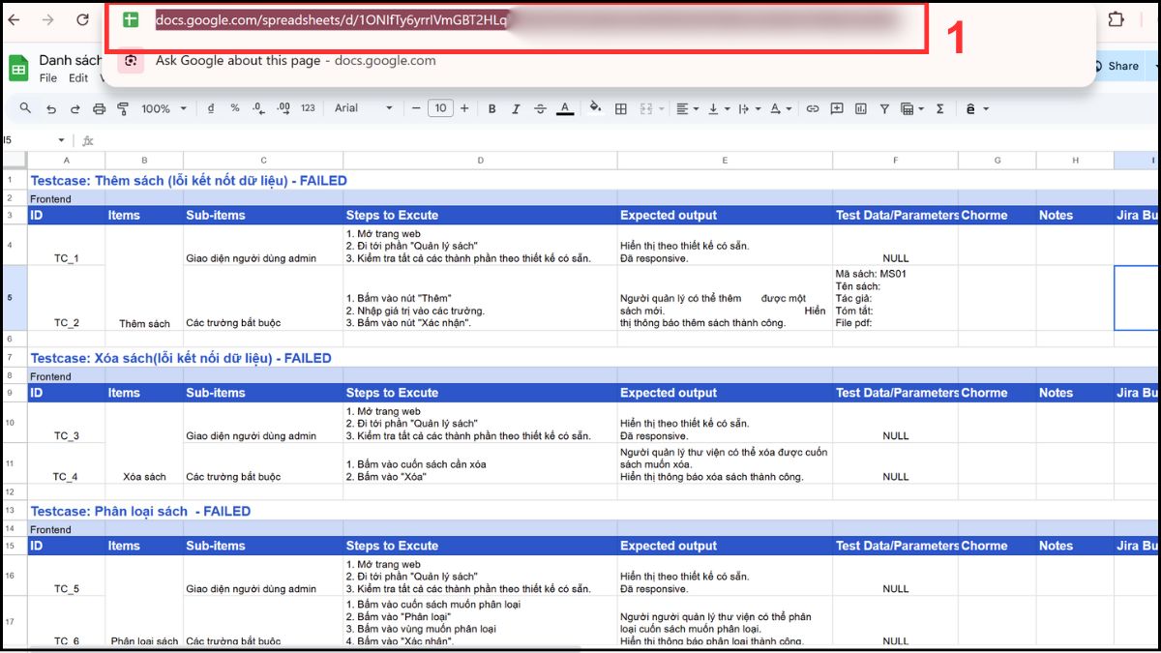The image size is (1161, 653).
Task: Select the paint format tool
Action: pyautogui.click(x=123, y=108)
